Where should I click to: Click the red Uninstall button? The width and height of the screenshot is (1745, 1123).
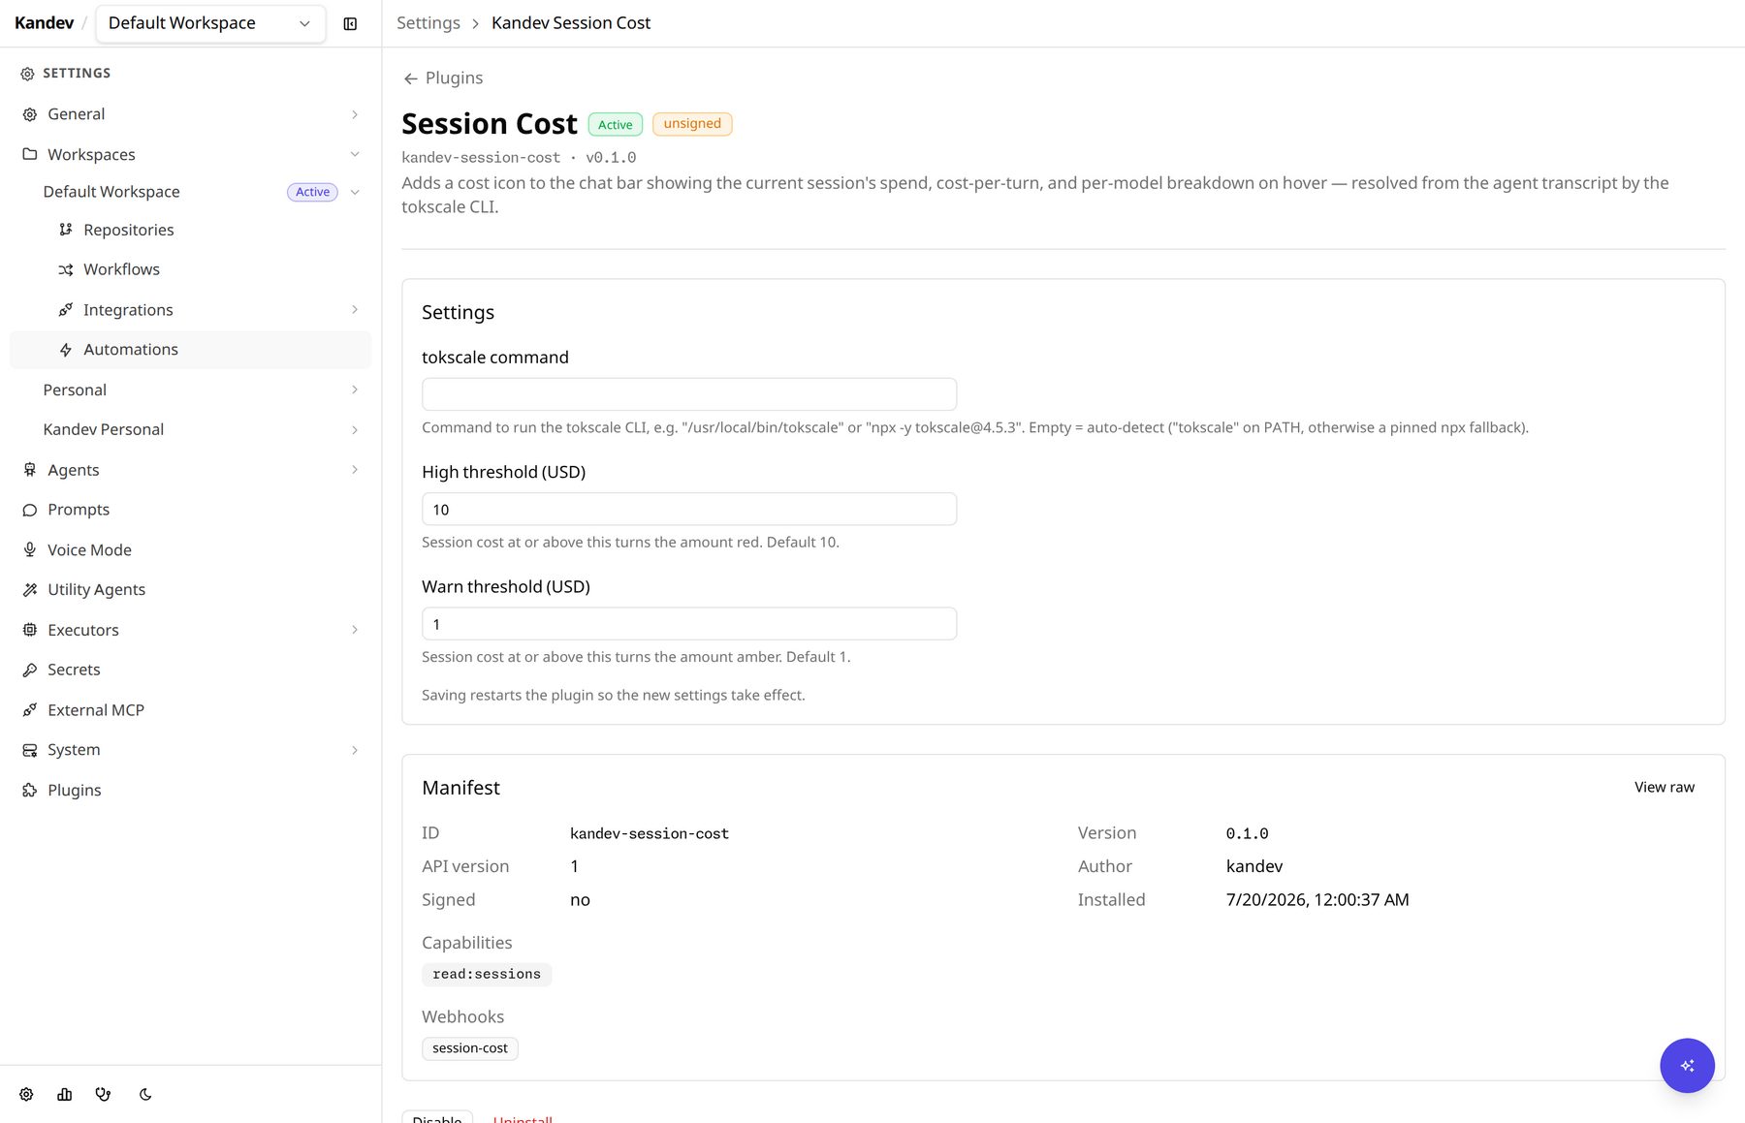pos(523,1117)
